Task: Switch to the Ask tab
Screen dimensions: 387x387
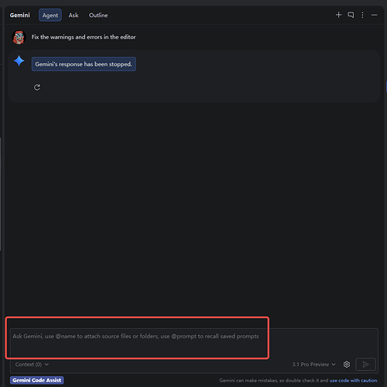Action: coord(74,15)
